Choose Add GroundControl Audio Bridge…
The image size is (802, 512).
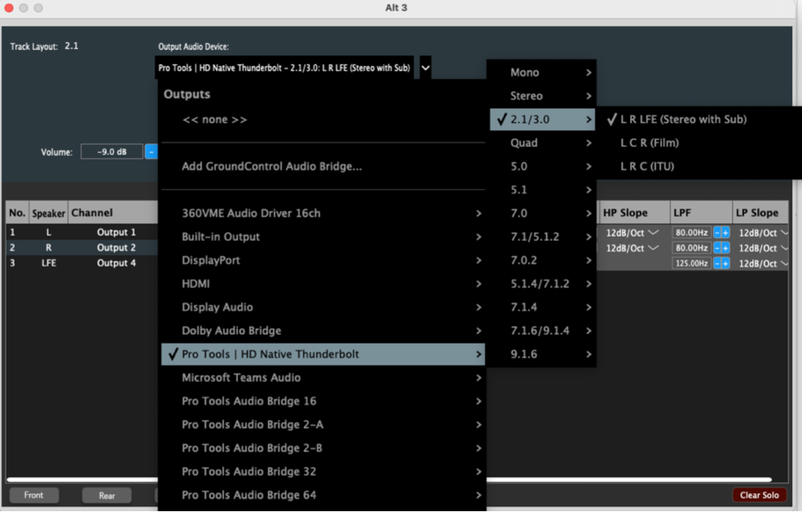323,167
